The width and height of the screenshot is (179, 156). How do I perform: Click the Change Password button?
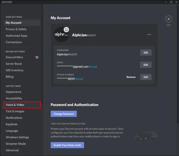click(64, 114)
